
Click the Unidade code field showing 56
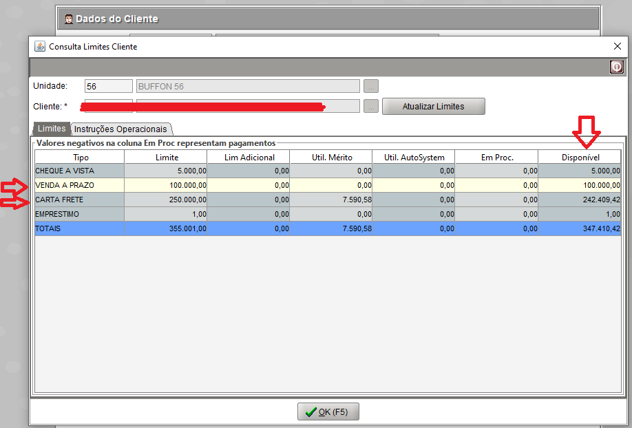(108, 86)
